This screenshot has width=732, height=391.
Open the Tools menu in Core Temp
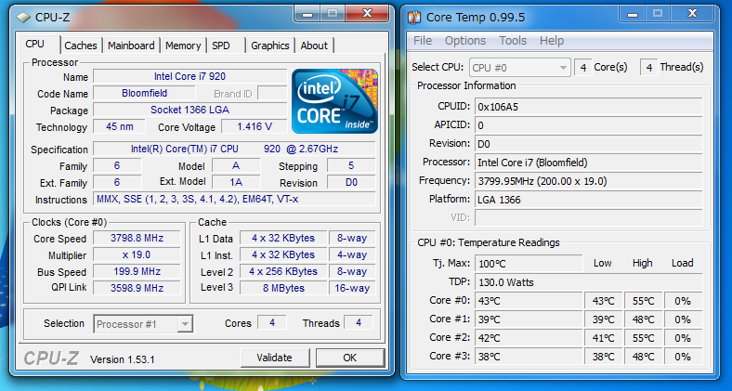point(513,41)
